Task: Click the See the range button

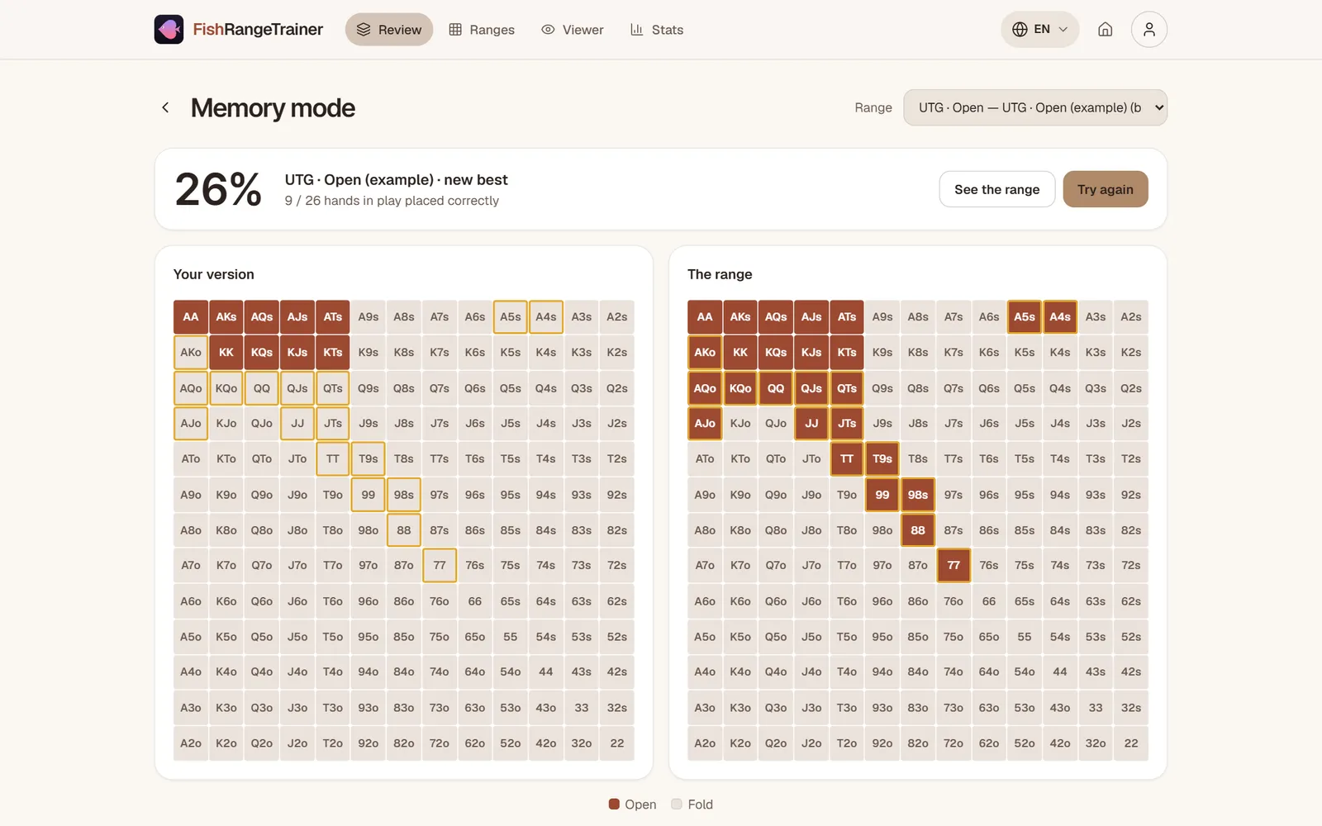Action: pyautogui.click(x=997, y=189)
